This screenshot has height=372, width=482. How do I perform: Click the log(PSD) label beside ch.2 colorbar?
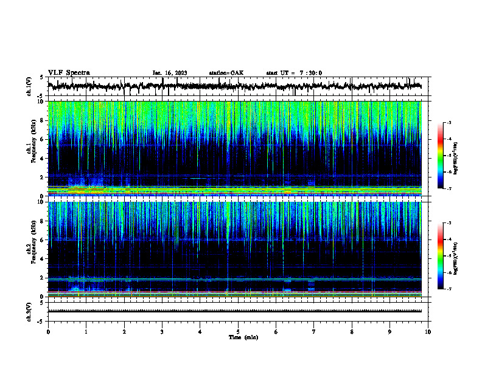(x=455, y=258)
